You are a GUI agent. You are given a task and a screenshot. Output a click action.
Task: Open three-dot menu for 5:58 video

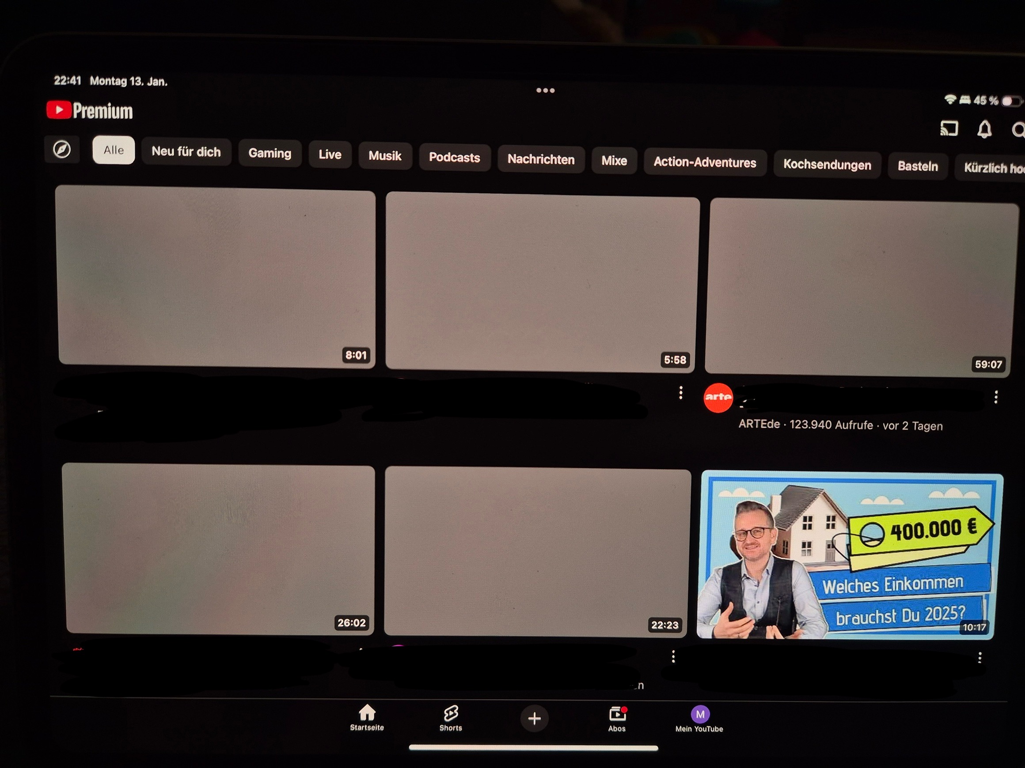click(680, 393)
